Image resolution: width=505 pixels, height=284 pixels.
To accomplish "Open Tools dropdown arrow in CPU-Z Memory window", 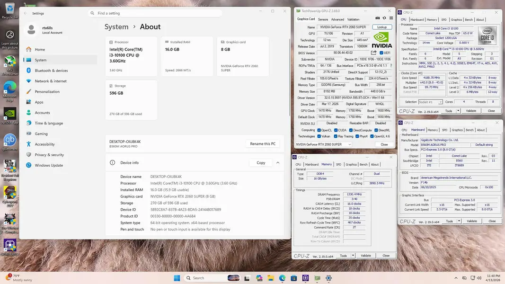I will pos(353,256).
